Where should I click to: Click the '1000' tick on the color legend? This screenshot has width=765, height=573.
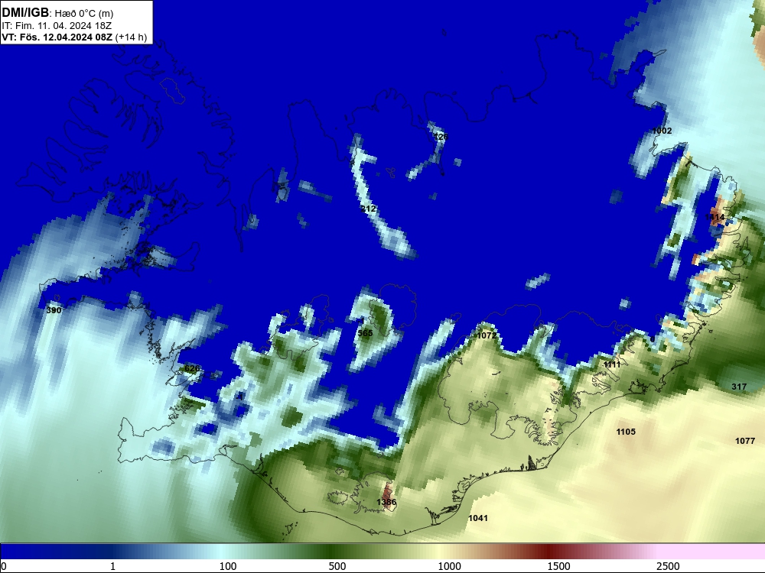pyautogui.click(x=449, y=566)
